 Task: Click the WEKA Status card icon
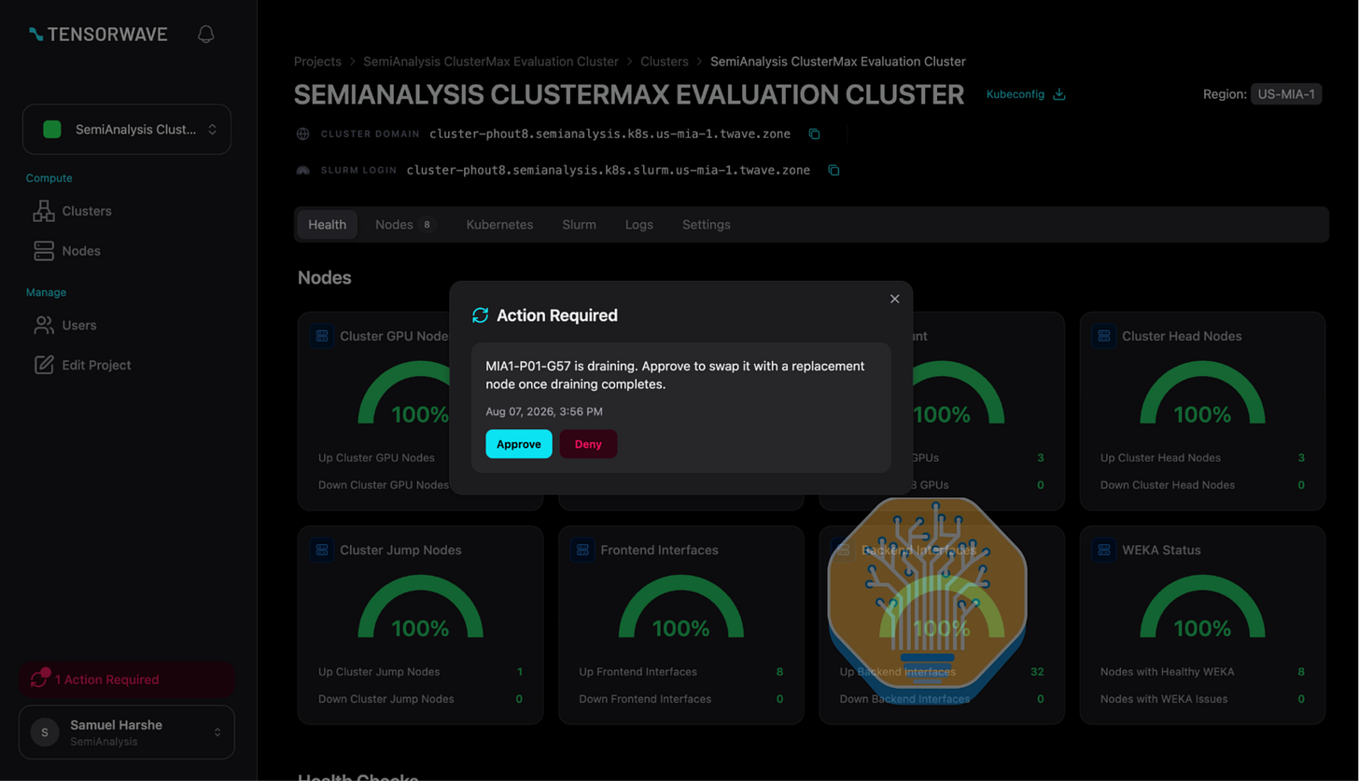[x=1104, y=551]
